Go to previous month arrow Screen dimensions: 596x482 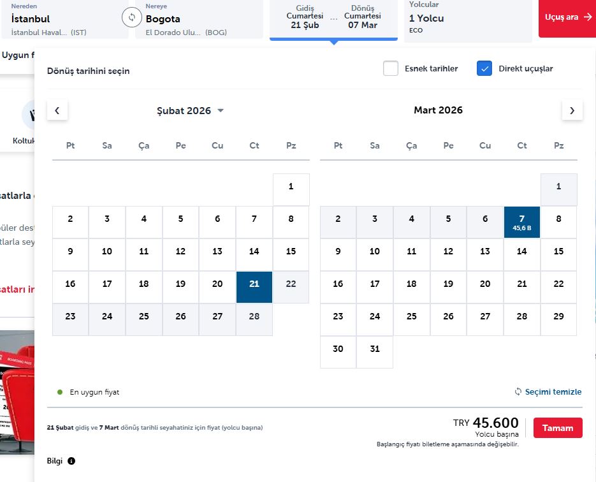[57, 110]
